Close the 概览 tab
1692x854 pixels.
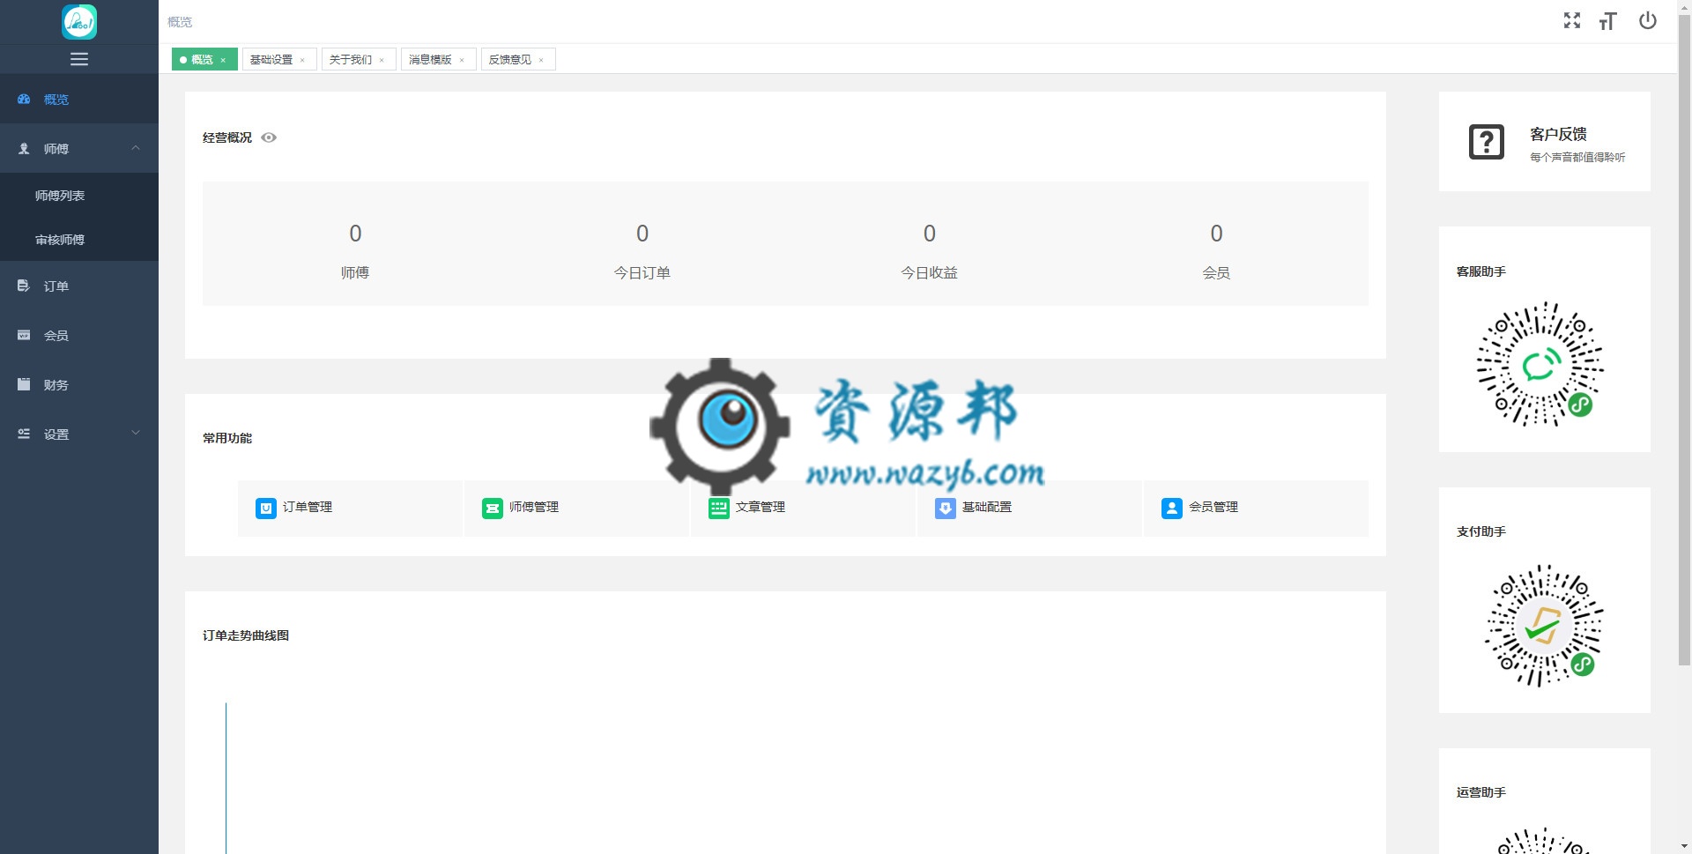pos(223,60)
